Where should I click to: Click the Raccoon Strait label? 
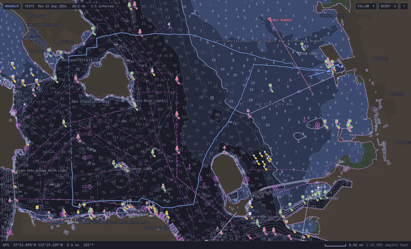click(x=77, y=60)
